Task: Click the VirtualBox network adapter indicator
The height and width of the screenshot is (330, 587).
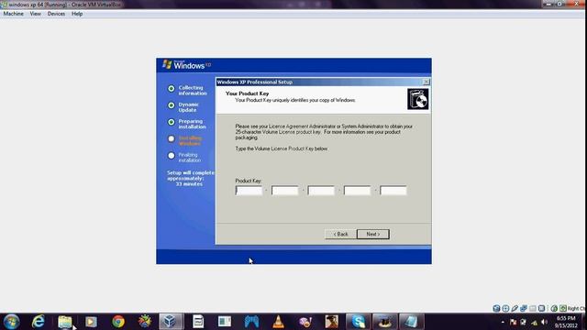Action: coord(524,308)
